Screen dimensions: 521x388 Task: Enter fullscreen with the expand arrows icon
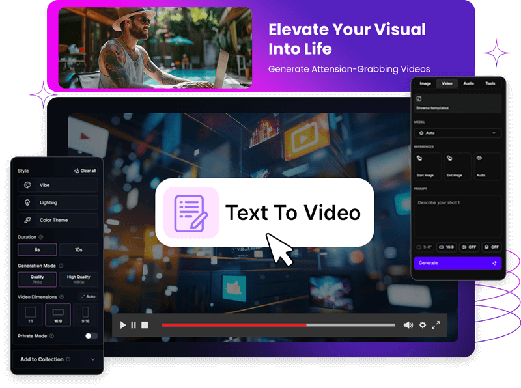coord(436,325)
